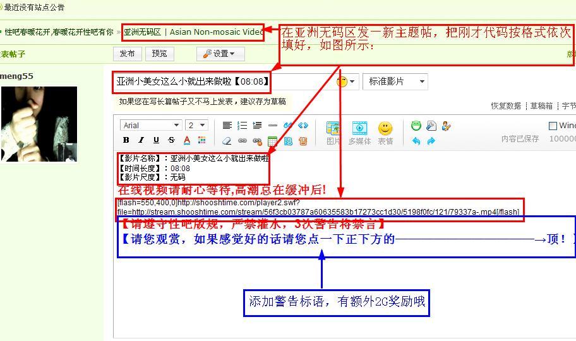
Task: Click the text alignment icon
Action: click(x=227, y=126)
